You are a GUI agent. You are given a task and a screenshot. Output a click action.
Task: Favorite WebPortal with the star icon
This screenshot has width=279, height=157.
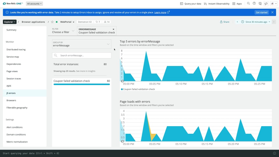(52, 22)
